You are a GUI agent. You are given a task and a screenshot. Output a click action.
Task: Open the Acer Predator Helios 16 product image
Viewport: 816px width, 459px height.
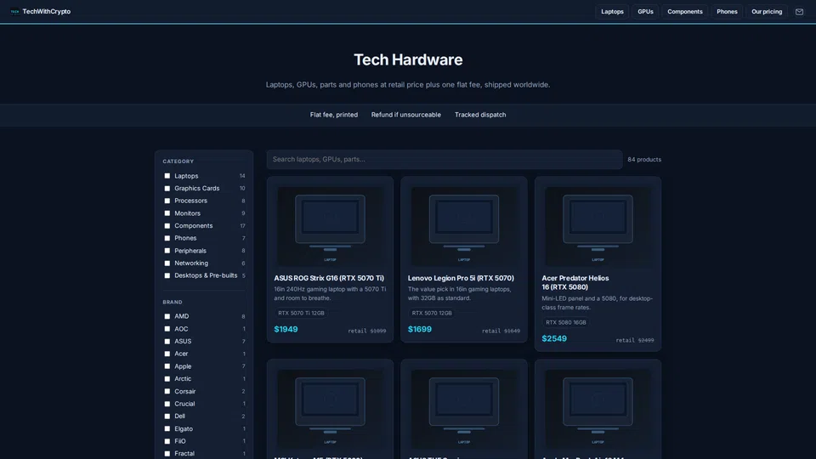(x=598, y=226)
